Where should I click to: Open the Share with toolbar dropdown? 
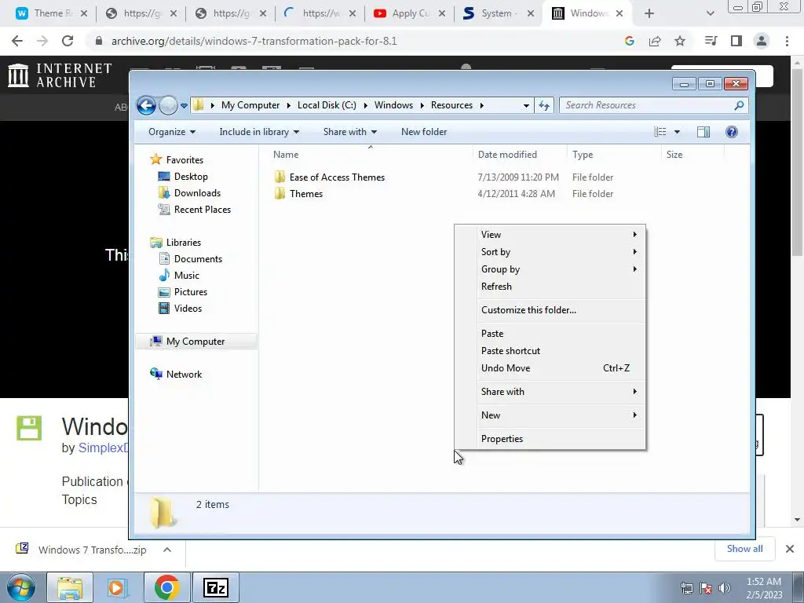coord(350,132)
